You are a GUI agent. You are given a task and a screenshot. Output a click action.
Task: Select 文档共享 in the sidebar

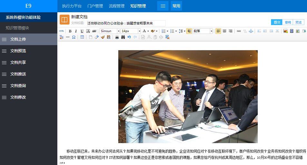click(18, 63)
